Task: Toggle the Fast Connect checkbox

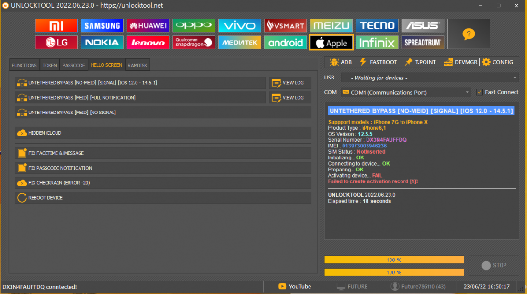Action: pos(480,92)
